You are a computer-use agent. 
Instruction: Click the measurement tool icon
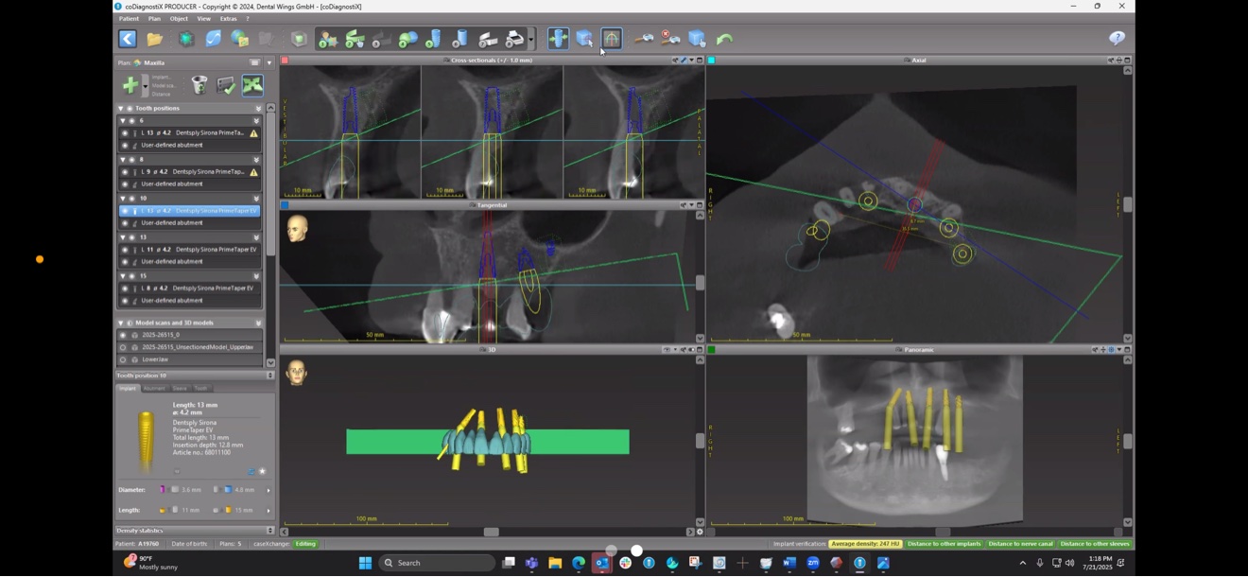coord(644,39)
